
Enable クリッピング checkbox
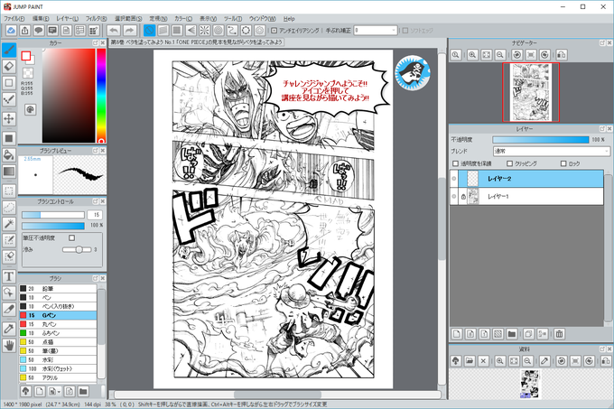(509, 163)
